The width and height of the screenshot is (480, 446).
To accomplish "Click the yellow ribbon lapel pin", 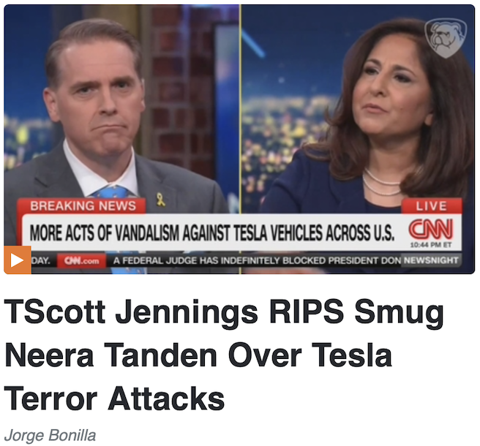I will 161,200.
